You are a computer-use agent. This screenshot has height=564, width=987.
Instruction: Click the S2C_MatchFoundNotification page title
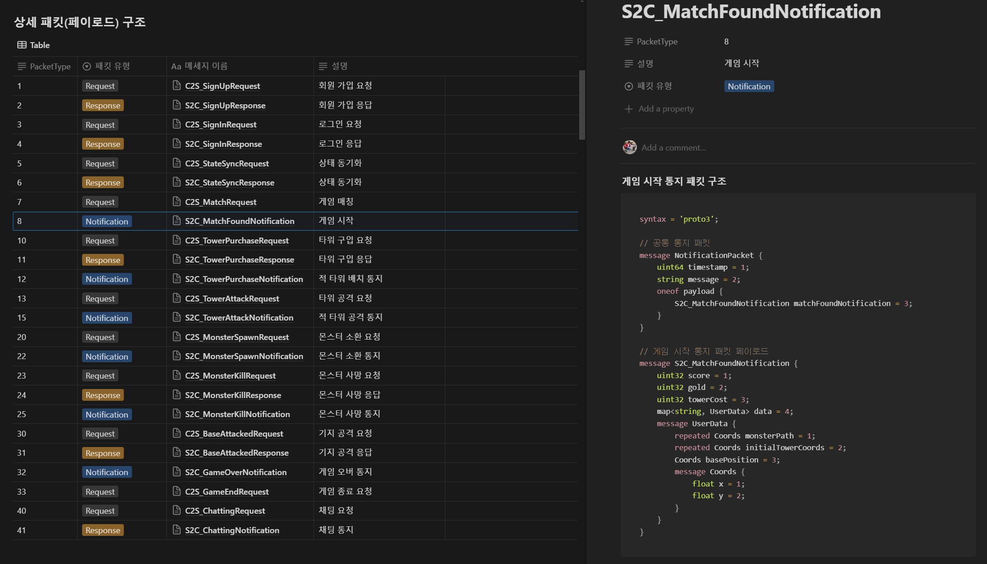pos(751,11)
